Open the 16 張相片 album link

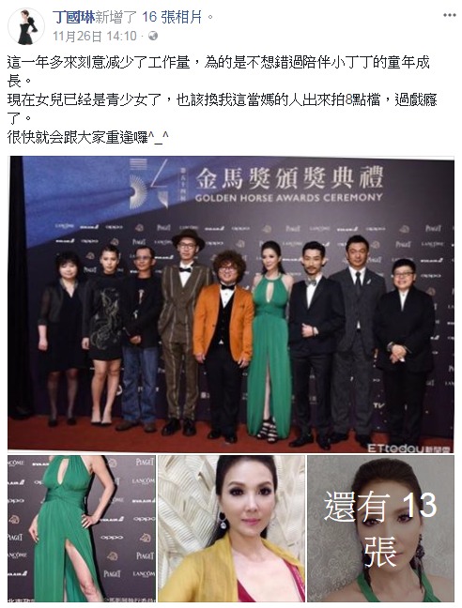coord(172,18)
